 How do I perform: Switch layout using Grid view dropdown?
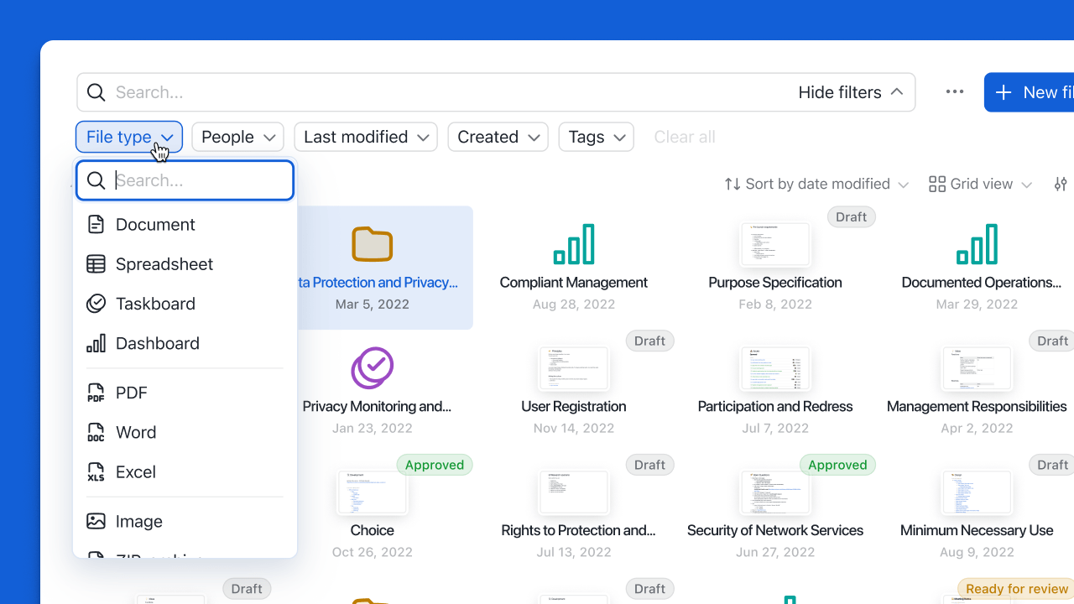point(980,184)
